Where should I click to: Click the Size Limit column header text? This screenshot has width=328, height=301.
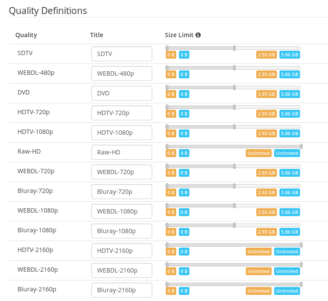tap(179, 35)
